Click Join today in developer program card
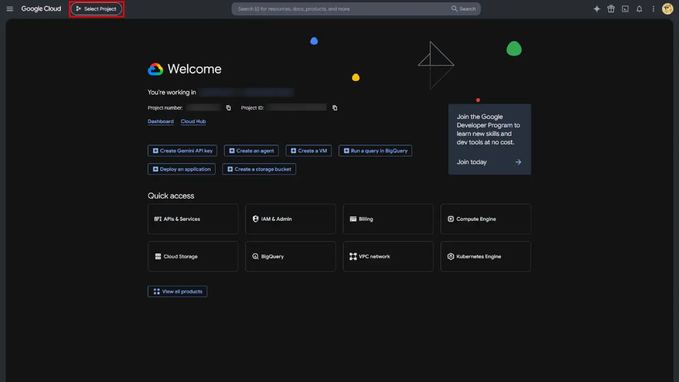Image resolution: width=679 pixels, height=382 pixels. (489, 162)
